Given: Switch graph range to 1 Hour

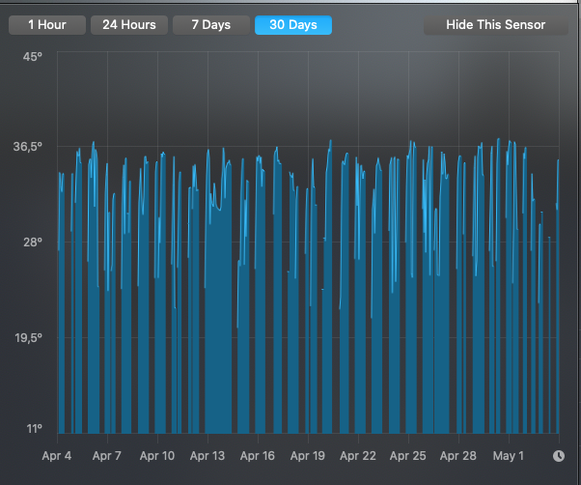Looking at the screenshot, I should pyautogui.click(x=47, y=25).
